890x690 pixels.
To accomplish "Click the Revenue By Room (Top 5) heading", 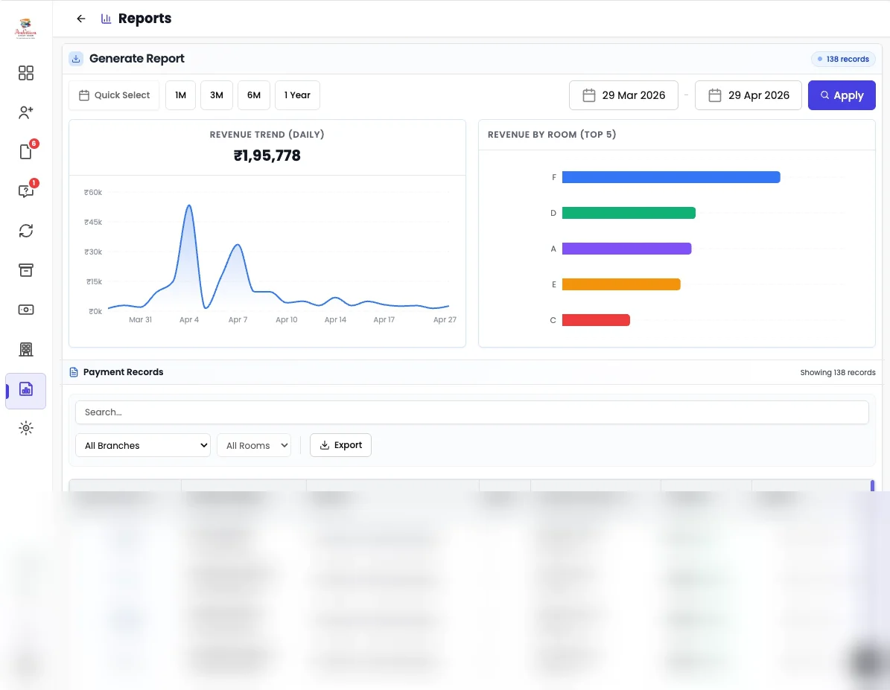I will click(x=552, y=135).
